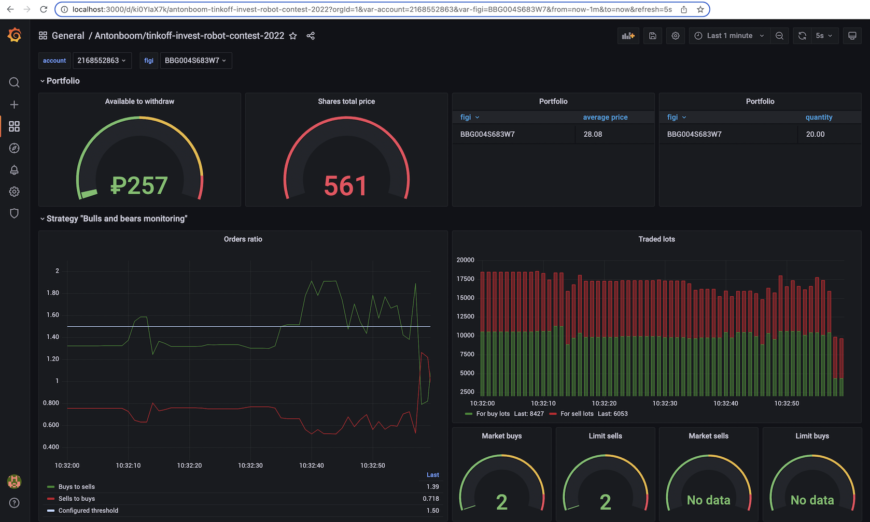
Task: Zoom out the time range
Action: point(779,36)
